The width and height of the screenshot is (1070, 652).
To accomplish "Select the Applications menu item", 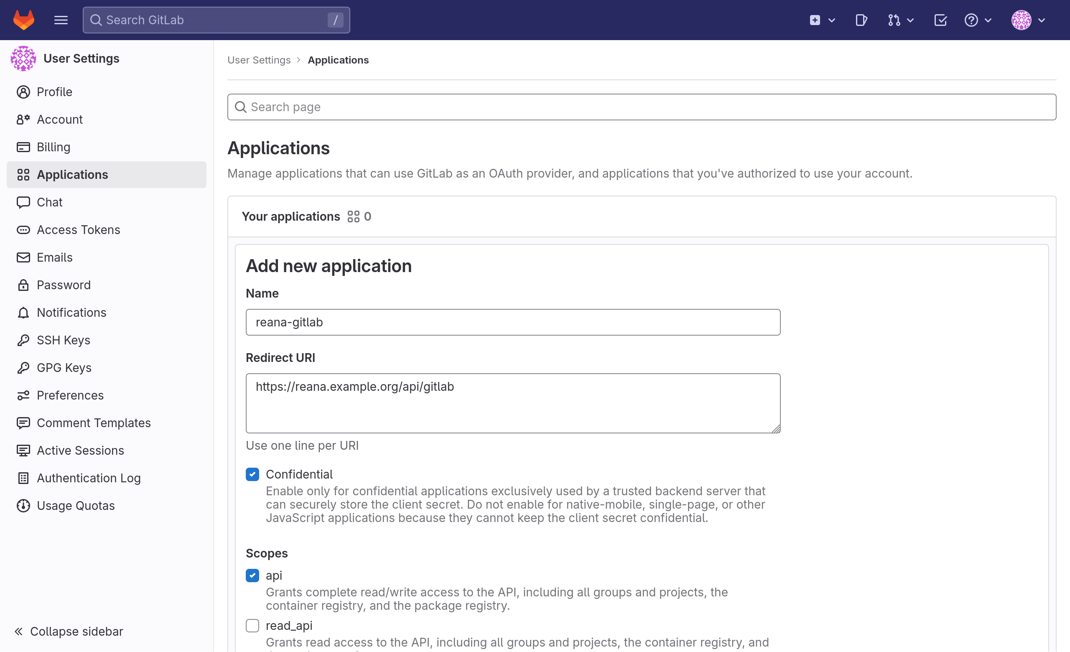I will click(72, 174).
